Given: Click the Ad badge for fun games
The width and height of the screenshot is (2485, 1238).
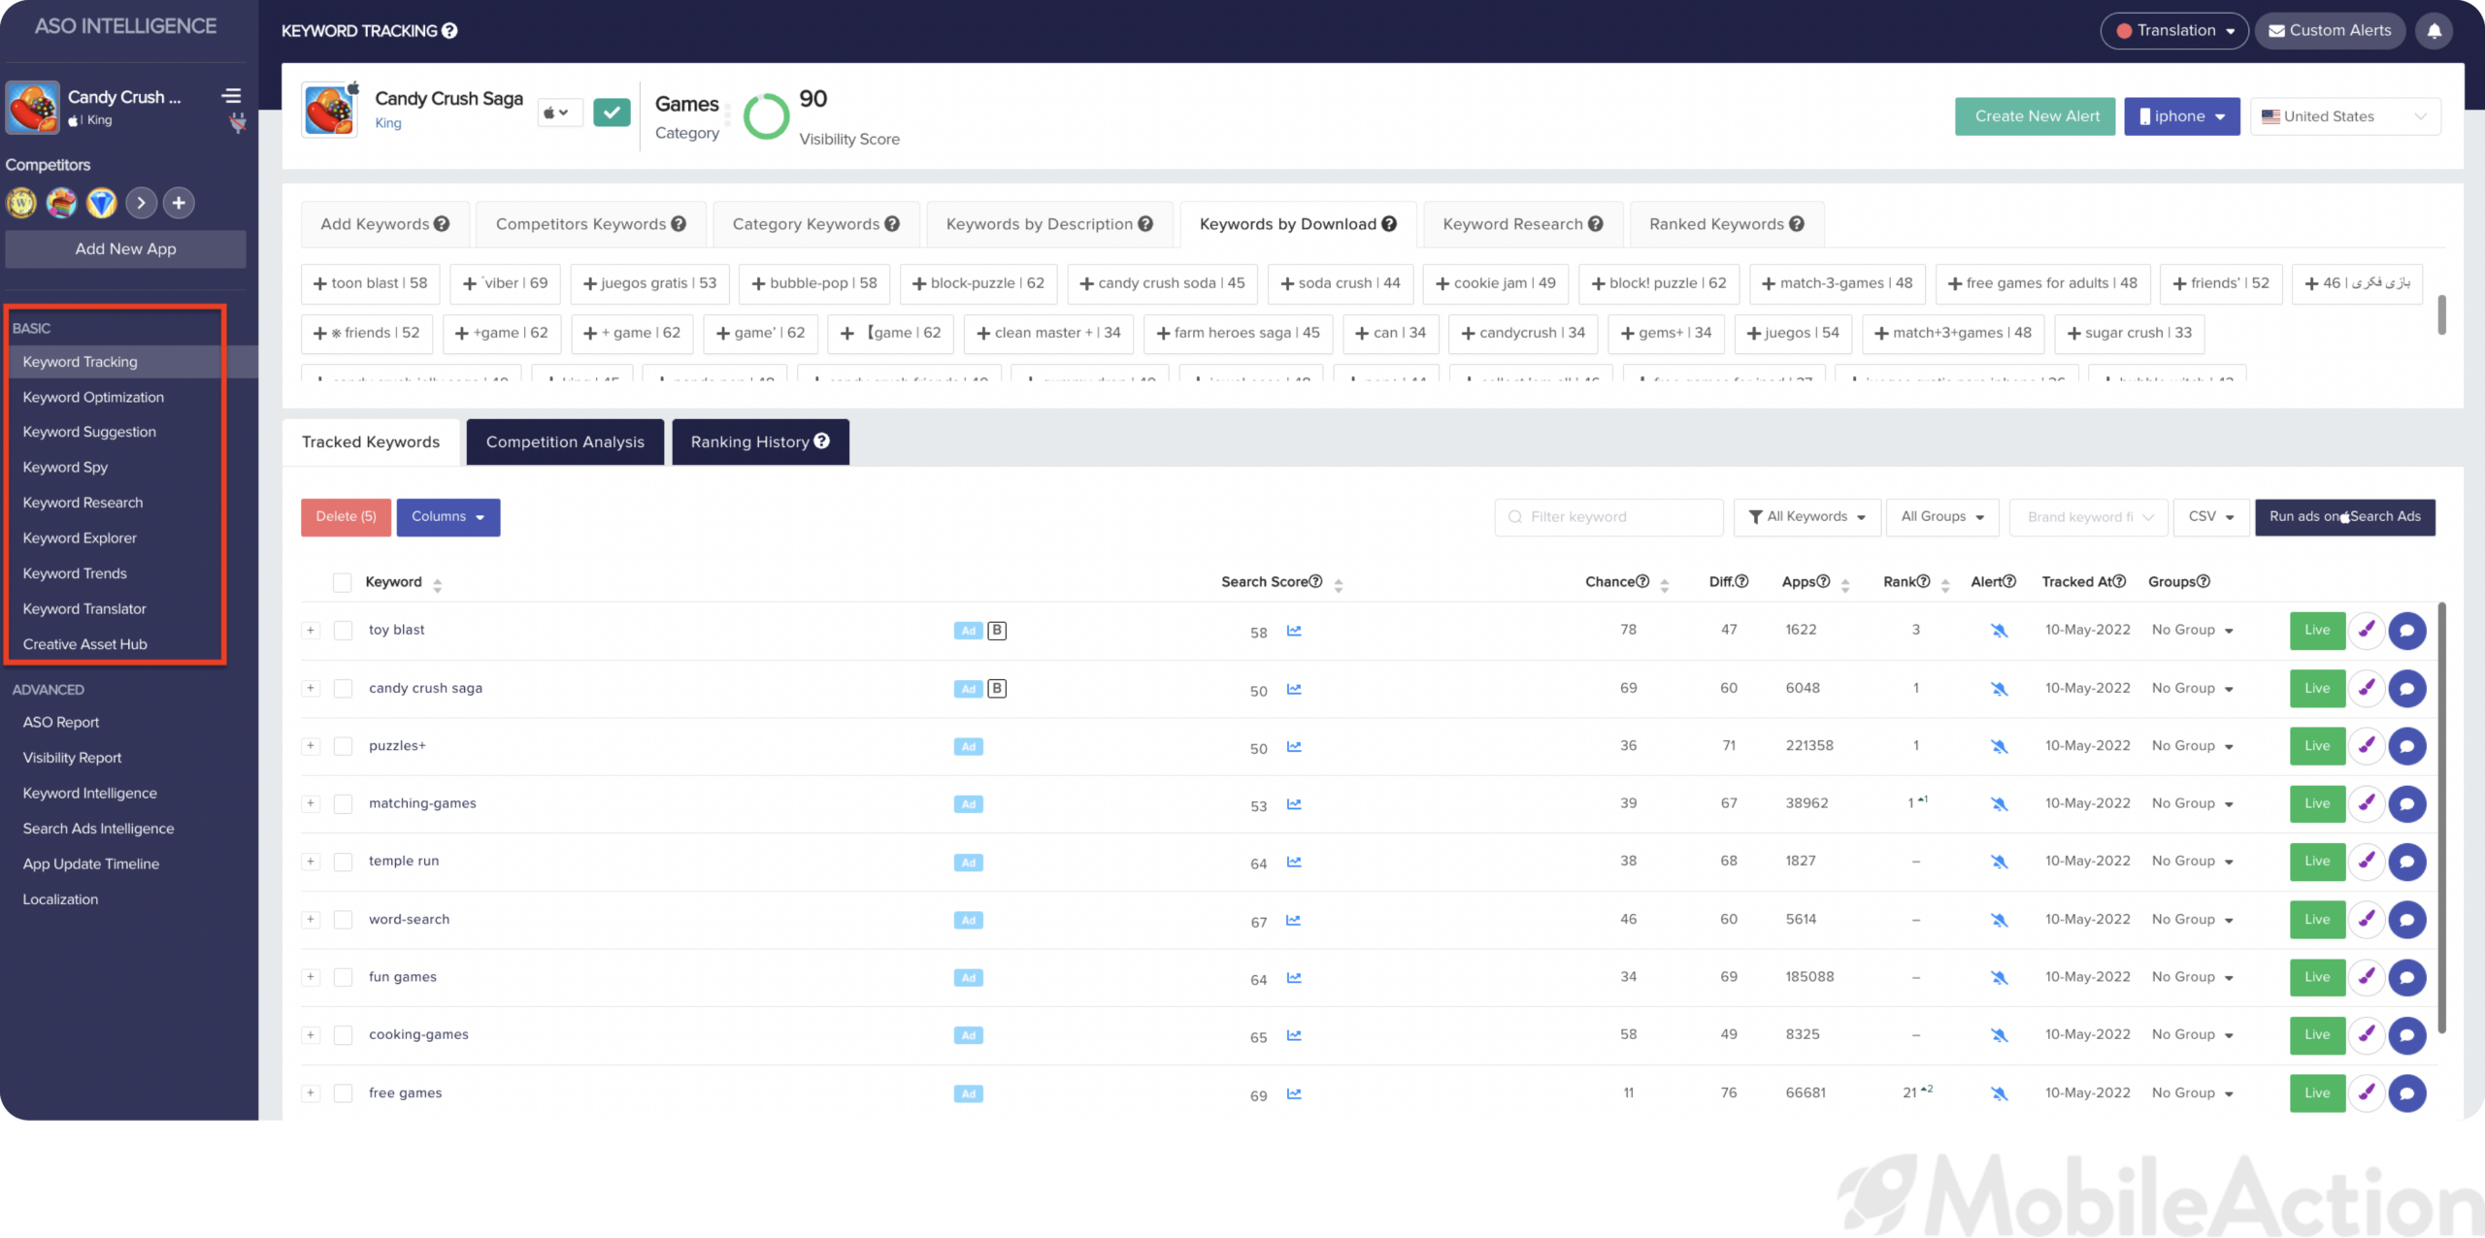Looking at the screenshot, I should point(968,978).
